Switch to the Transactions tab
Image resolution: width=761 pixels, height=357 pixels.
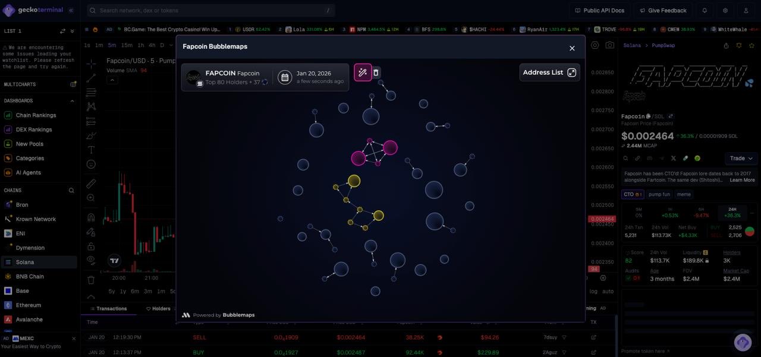point(108,309)
